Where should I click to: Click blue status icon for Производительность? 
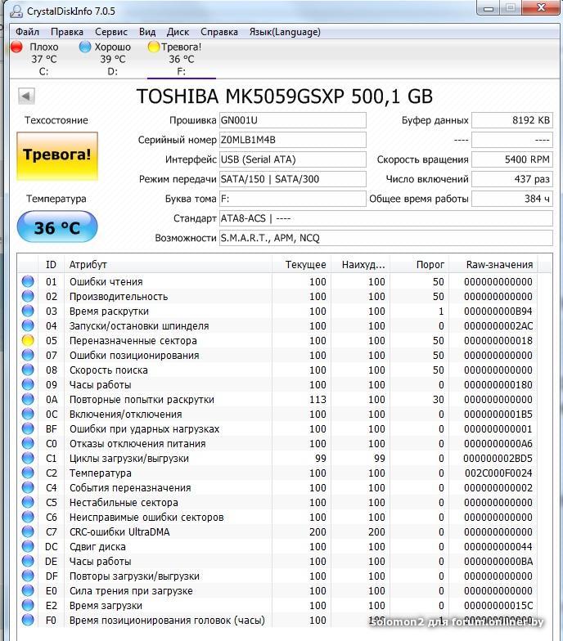pyautogui.click(x=28, y=296)
